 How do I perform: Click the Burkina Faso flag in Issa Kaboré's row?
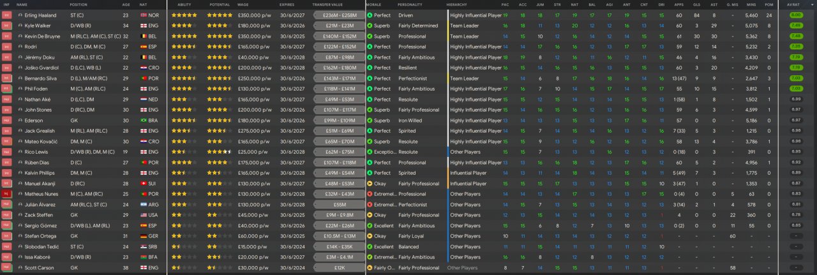click(143, 257)
